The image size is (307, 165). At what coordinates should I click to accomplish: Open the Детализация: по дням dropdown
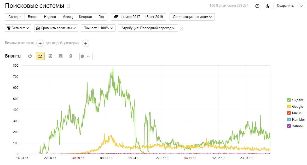192,17
